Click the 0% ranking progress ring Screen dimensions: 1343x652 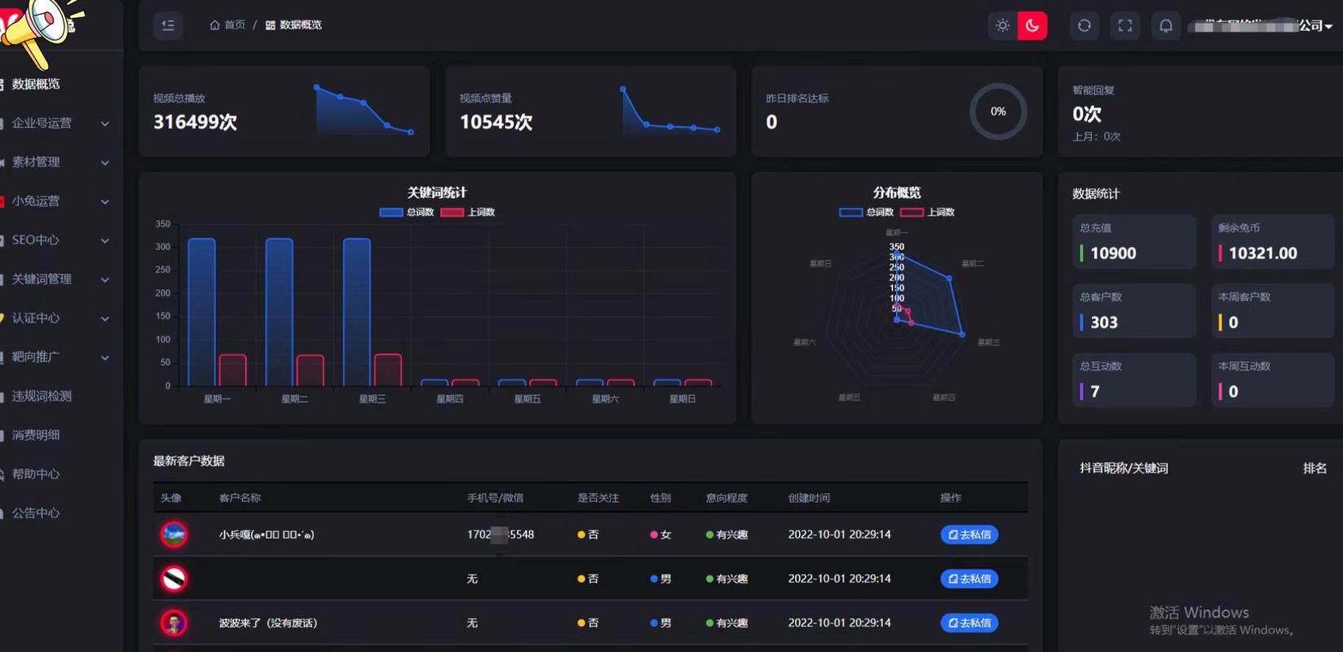click(998, 112)
